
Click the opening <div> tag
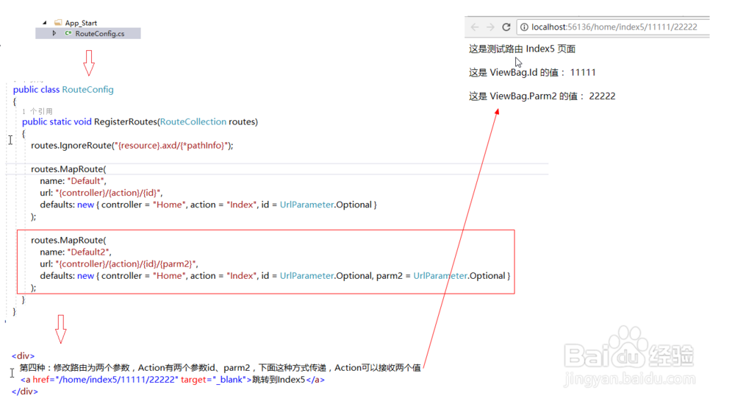point(23,356)
